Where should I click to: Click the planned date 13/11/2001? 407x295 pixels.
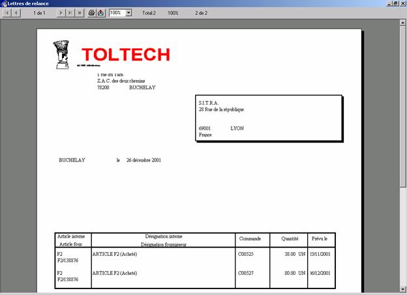point(320,254)
